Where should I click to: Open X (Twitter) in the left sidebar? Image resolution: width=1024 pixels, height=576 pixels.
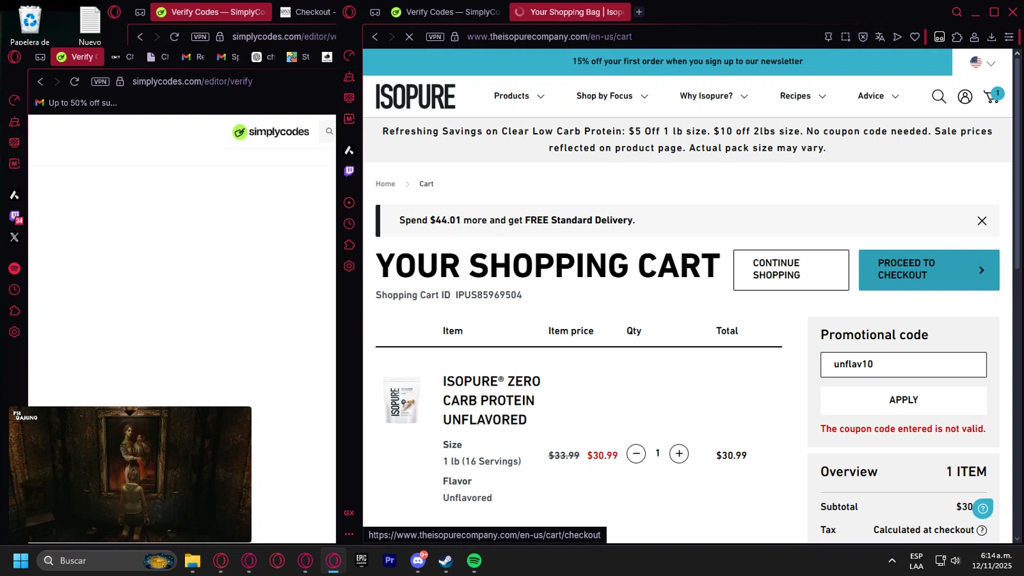14,237
